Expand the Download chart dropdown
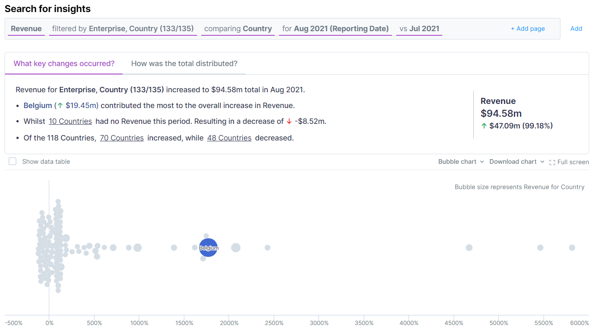The width and height of the screenshot is (597, 330). coord(517,162)
